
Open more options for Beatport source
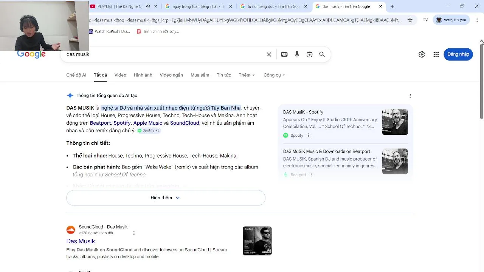click(x=312, y=175)
